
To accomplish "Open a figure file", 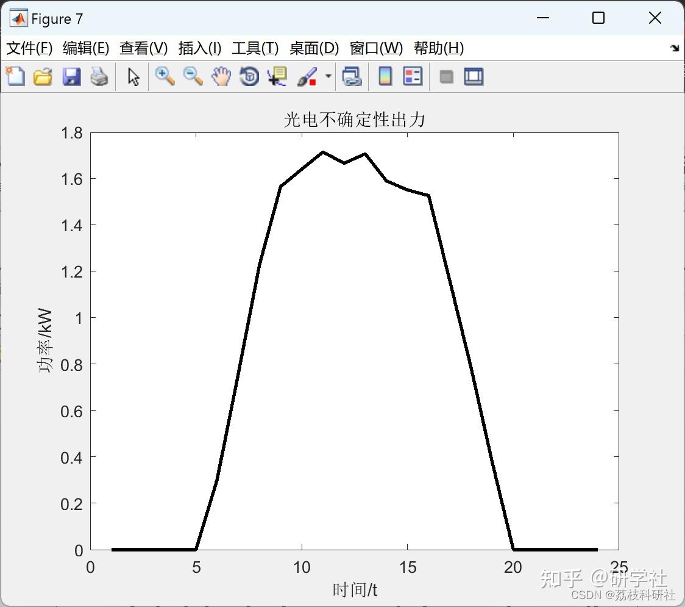I will (43, 76).
